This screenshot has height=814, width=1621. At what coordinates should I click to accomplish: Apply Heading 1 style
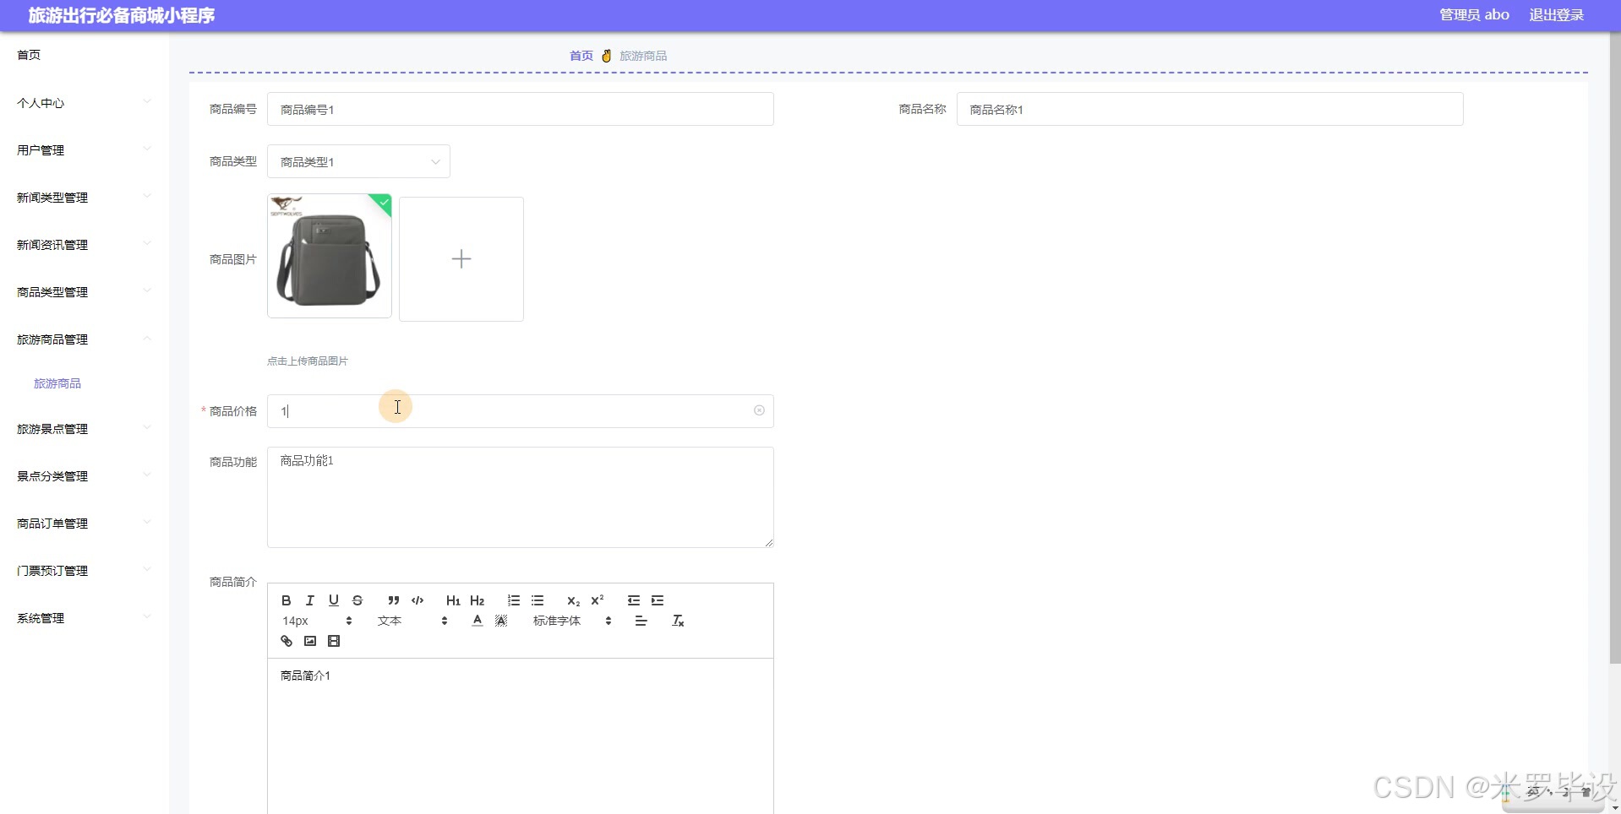[453, 600]
